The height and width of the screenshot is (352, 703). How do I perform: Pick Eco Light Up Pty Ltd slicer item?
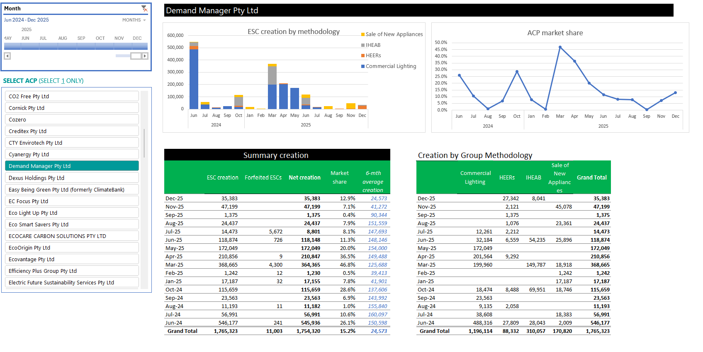[72, 213]
